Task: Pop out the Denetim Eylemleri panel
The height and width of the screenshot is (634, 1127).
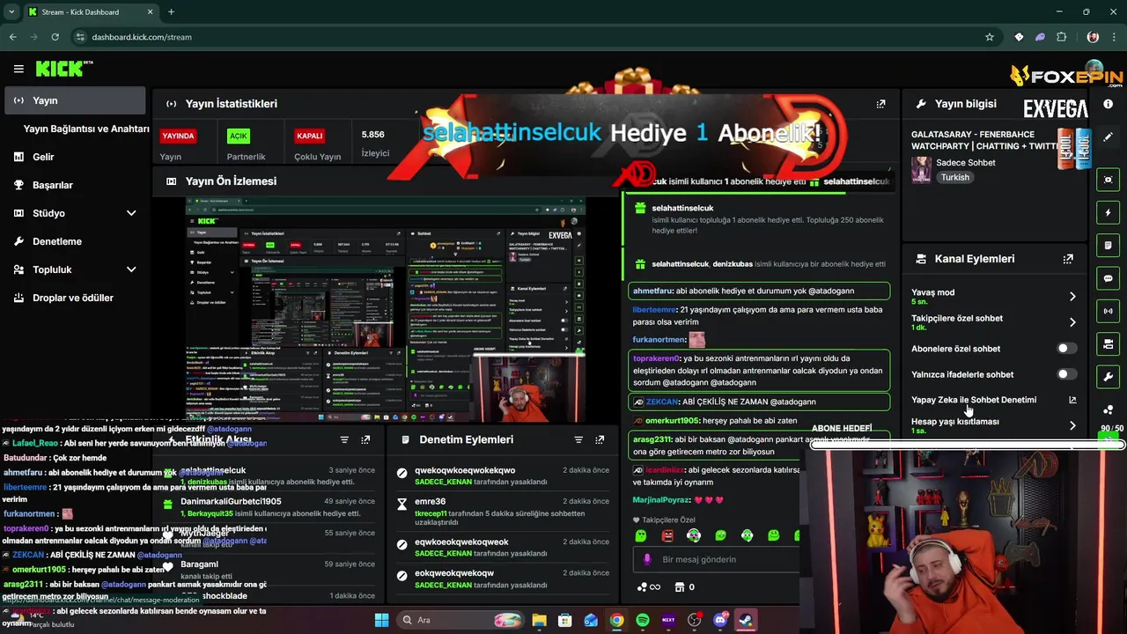Action: coord(600,439)
